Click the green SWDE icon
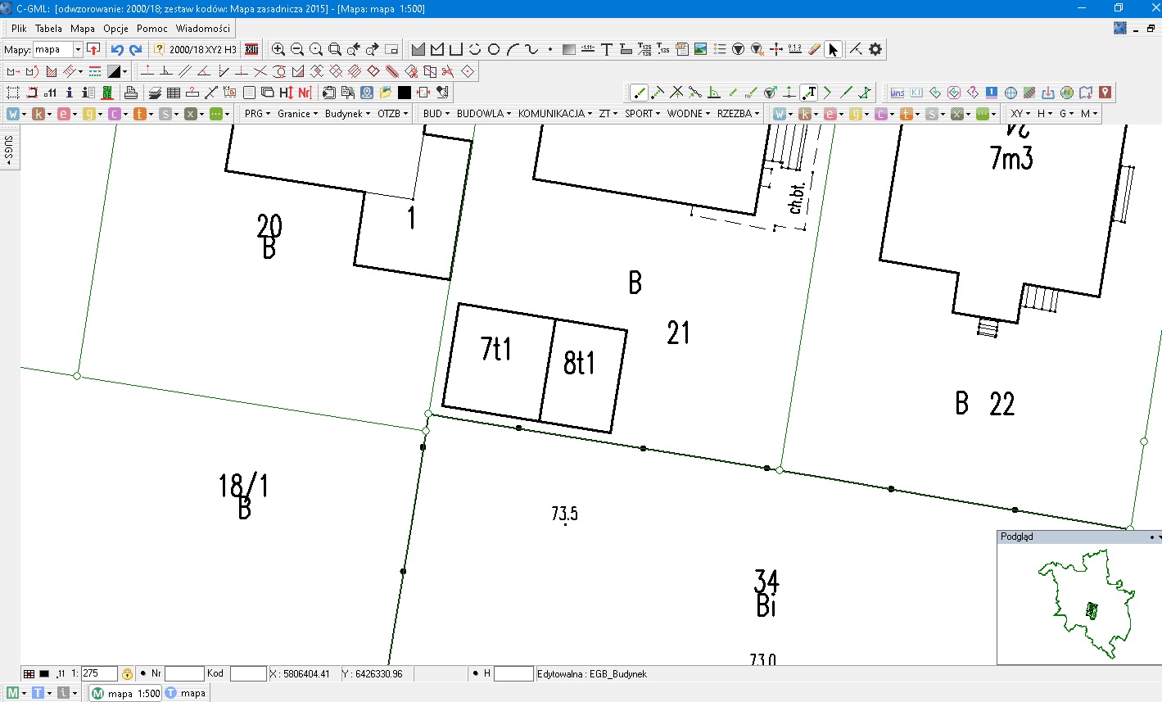The image size is (1162, 702). coord(107,93)
